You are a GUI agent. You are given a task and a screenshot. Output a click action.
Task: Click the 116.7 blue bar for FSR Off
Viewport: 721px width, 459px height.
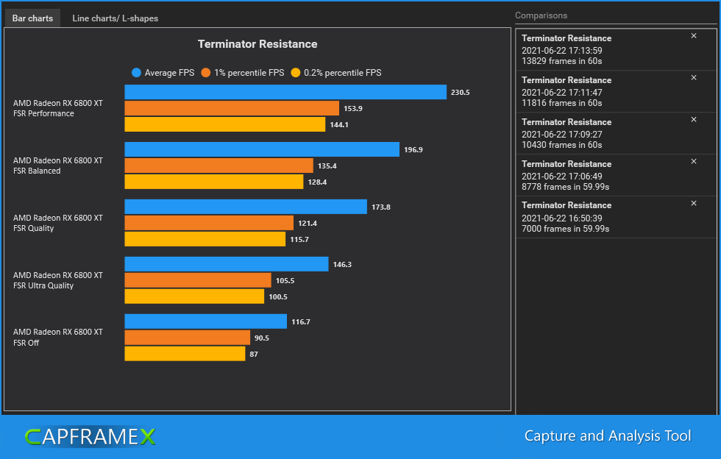pyautogui.click(x=206, y=321)
